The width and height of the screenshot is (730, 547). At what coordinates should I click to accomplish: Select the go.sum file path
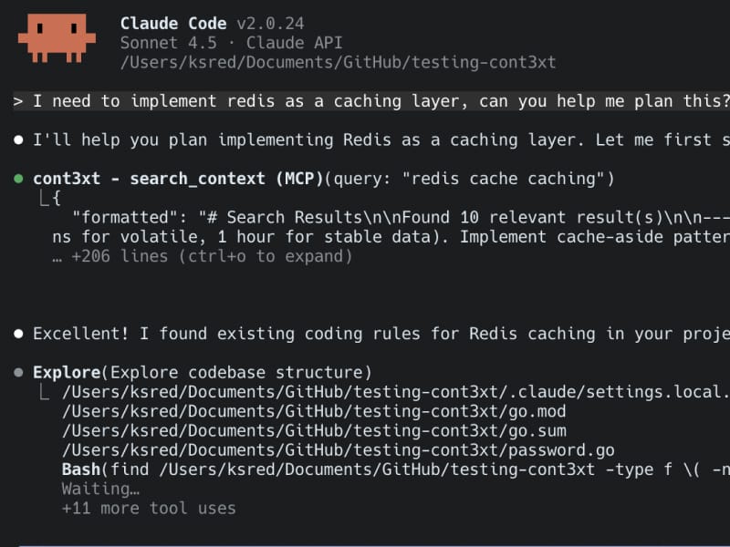(x=314, y=430)
